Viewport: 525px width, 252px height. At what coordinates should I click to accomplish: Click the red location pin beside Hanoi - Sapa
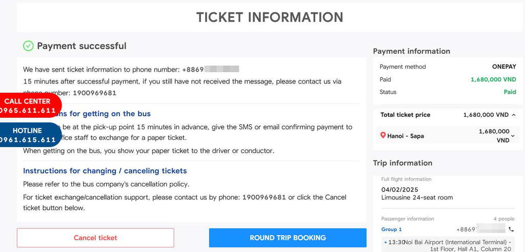point(383,136)
